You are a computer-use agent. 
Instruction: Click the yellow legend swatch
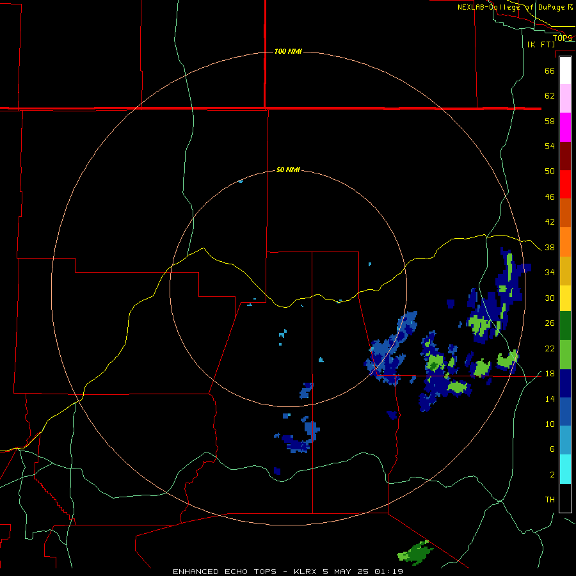565,298
